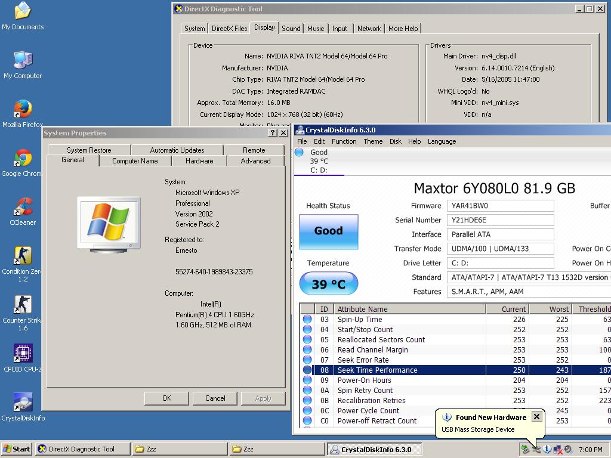Switch to the Sound tab in DirectX Diagnostic
611x458 pixels.
pos(291,29)
